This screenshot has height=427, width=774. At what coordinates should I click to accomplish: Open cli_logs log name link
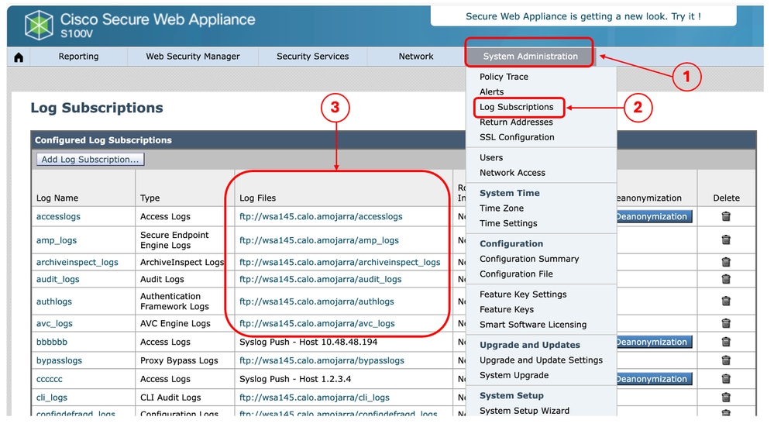coord(51,398)
